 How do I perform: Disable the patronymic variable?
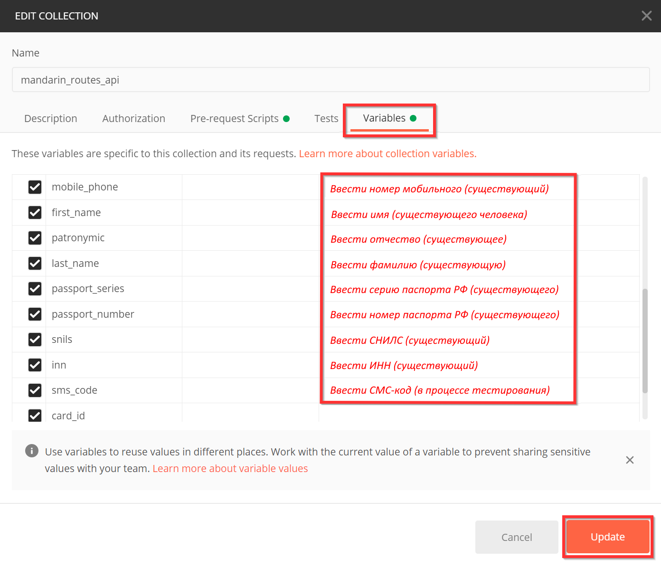[35, 238]
